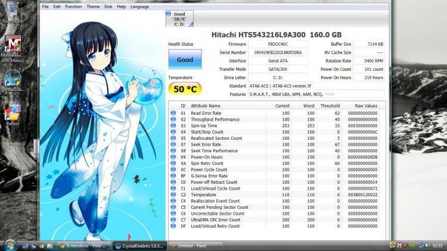Viewport: 447px width, 251px height.
Task: Click the Standard field ATA8-ACS version 3f
Action: point(316,86)
